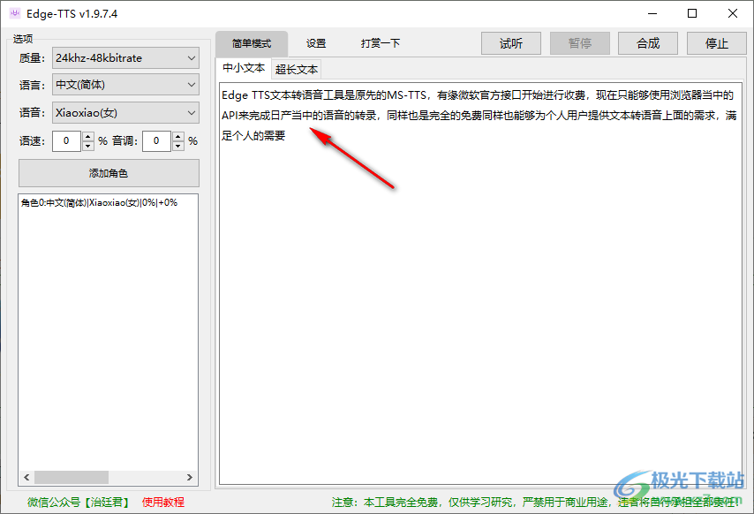This screenshot has height=514, width=754.
Task: Open the 语言 中文(简体) dropdown
Action: [125, 85]
